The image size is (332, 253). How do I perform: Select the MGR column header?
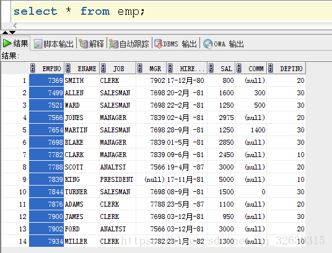click(x=151, y=68)
